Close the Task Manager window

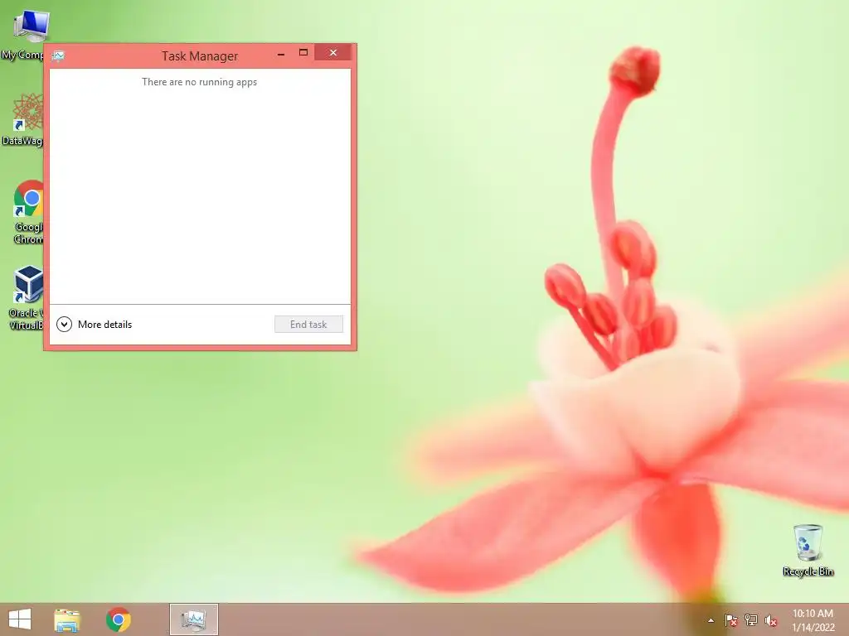pos(333,52)
